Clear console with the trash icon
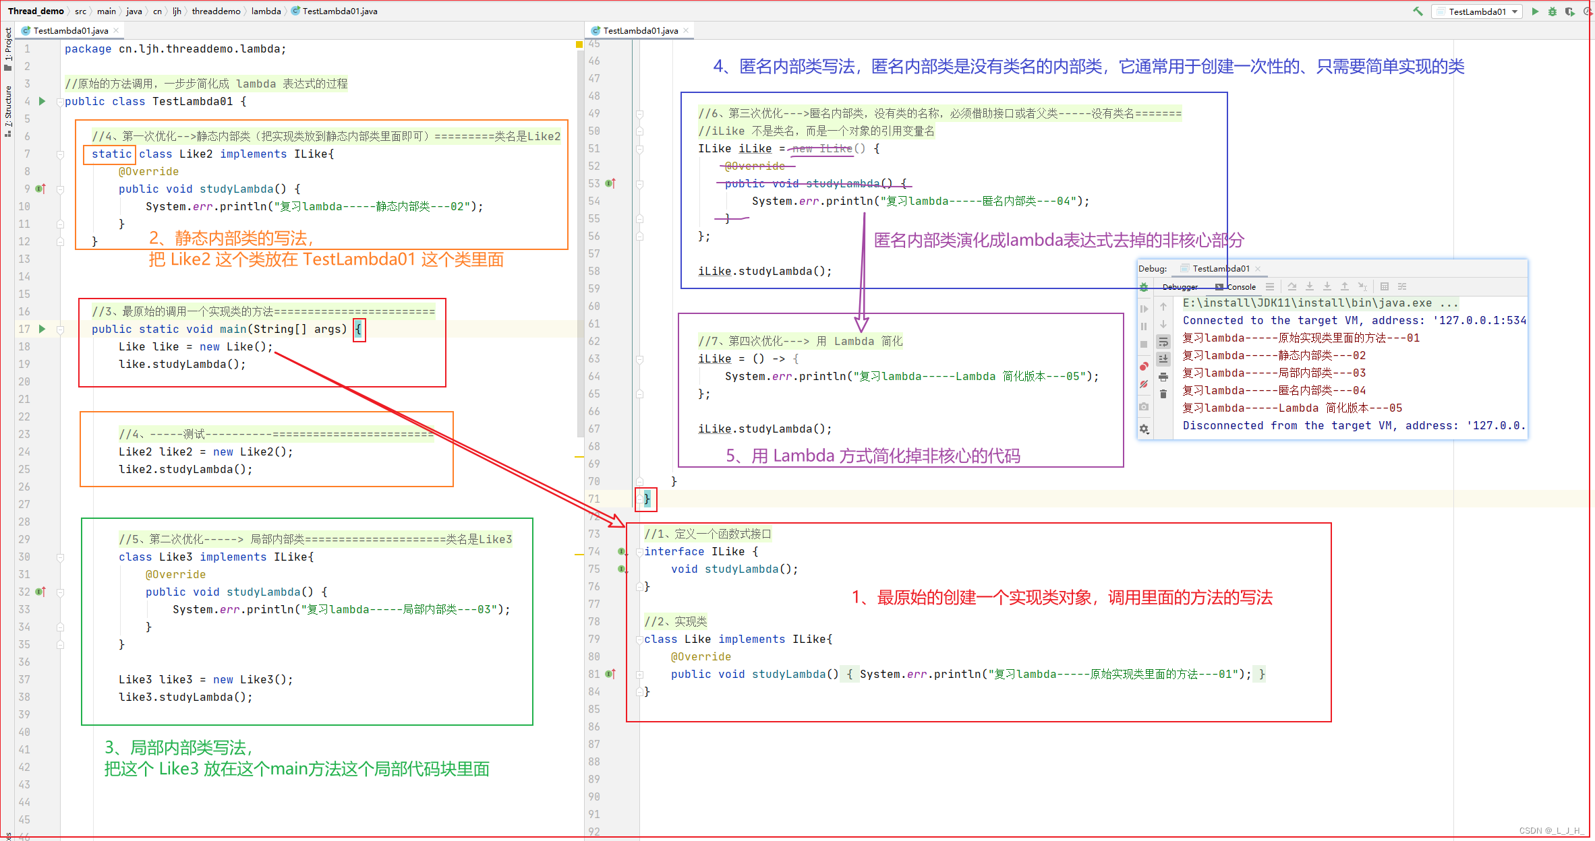This screenshot has height=841, width=1595. pos(1163,394)
